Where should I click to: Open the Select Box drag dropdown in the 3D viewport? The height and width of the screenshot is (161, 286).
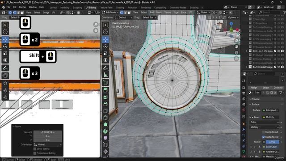tap(149, 17)
